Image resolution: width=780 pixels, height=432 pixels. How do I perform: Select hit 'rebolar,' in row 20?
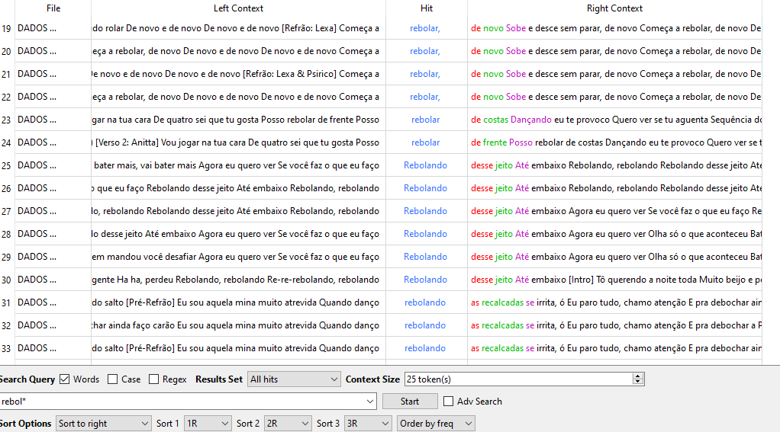pyautogui.click(x=425, y=51)
